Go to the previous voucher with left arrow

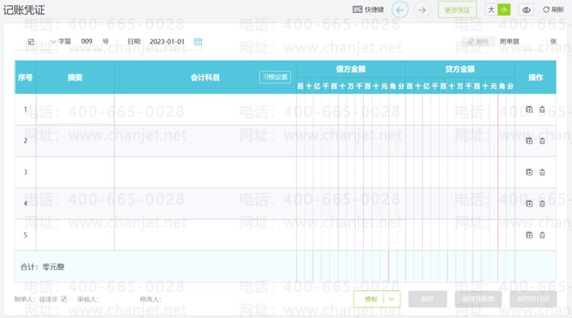coord(400,10)
